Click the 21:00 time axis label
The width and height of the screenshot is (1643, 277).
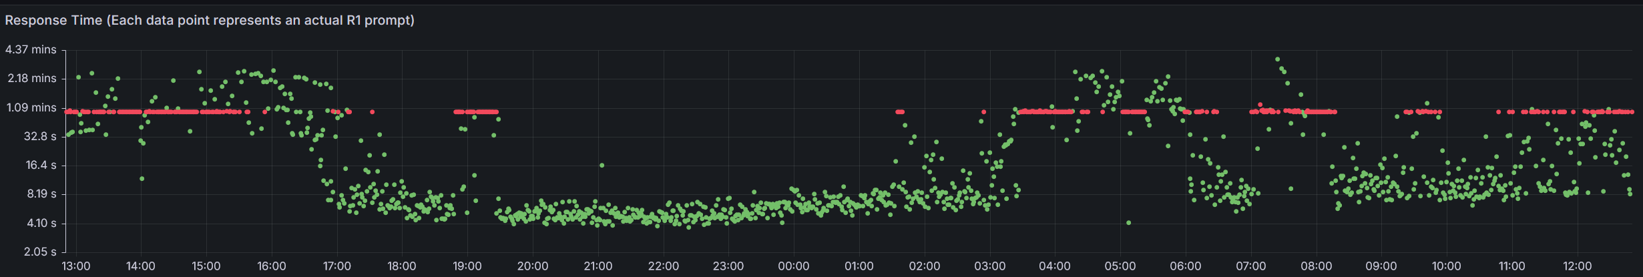598,266
